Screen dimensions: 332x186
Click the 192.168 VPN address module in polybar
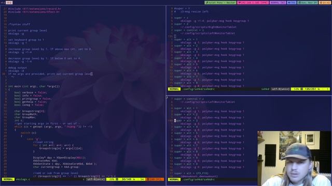point(253,3)
